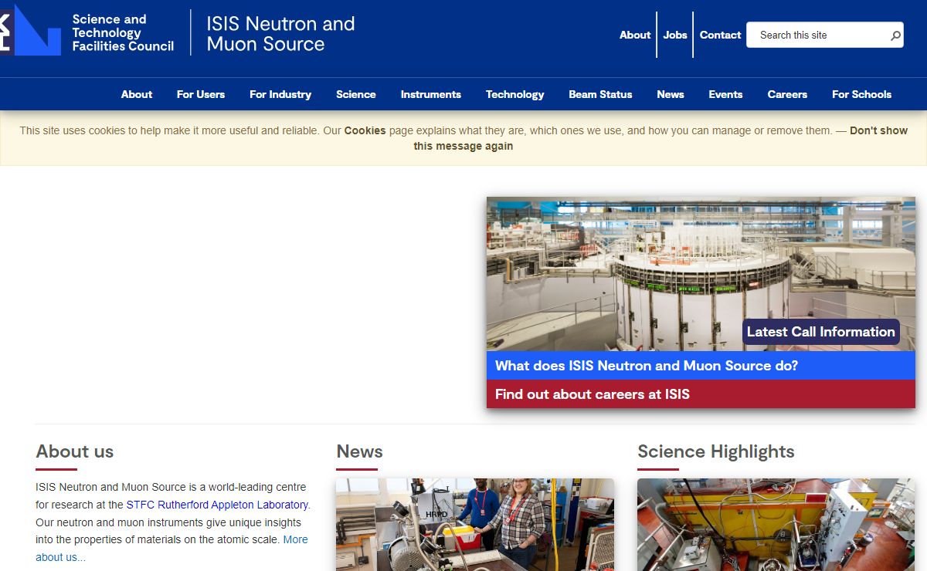The height and width of the screenshot is (571, 927).
Task: Open the Science Highlights image thumbnail
Action: coord(776,525)
